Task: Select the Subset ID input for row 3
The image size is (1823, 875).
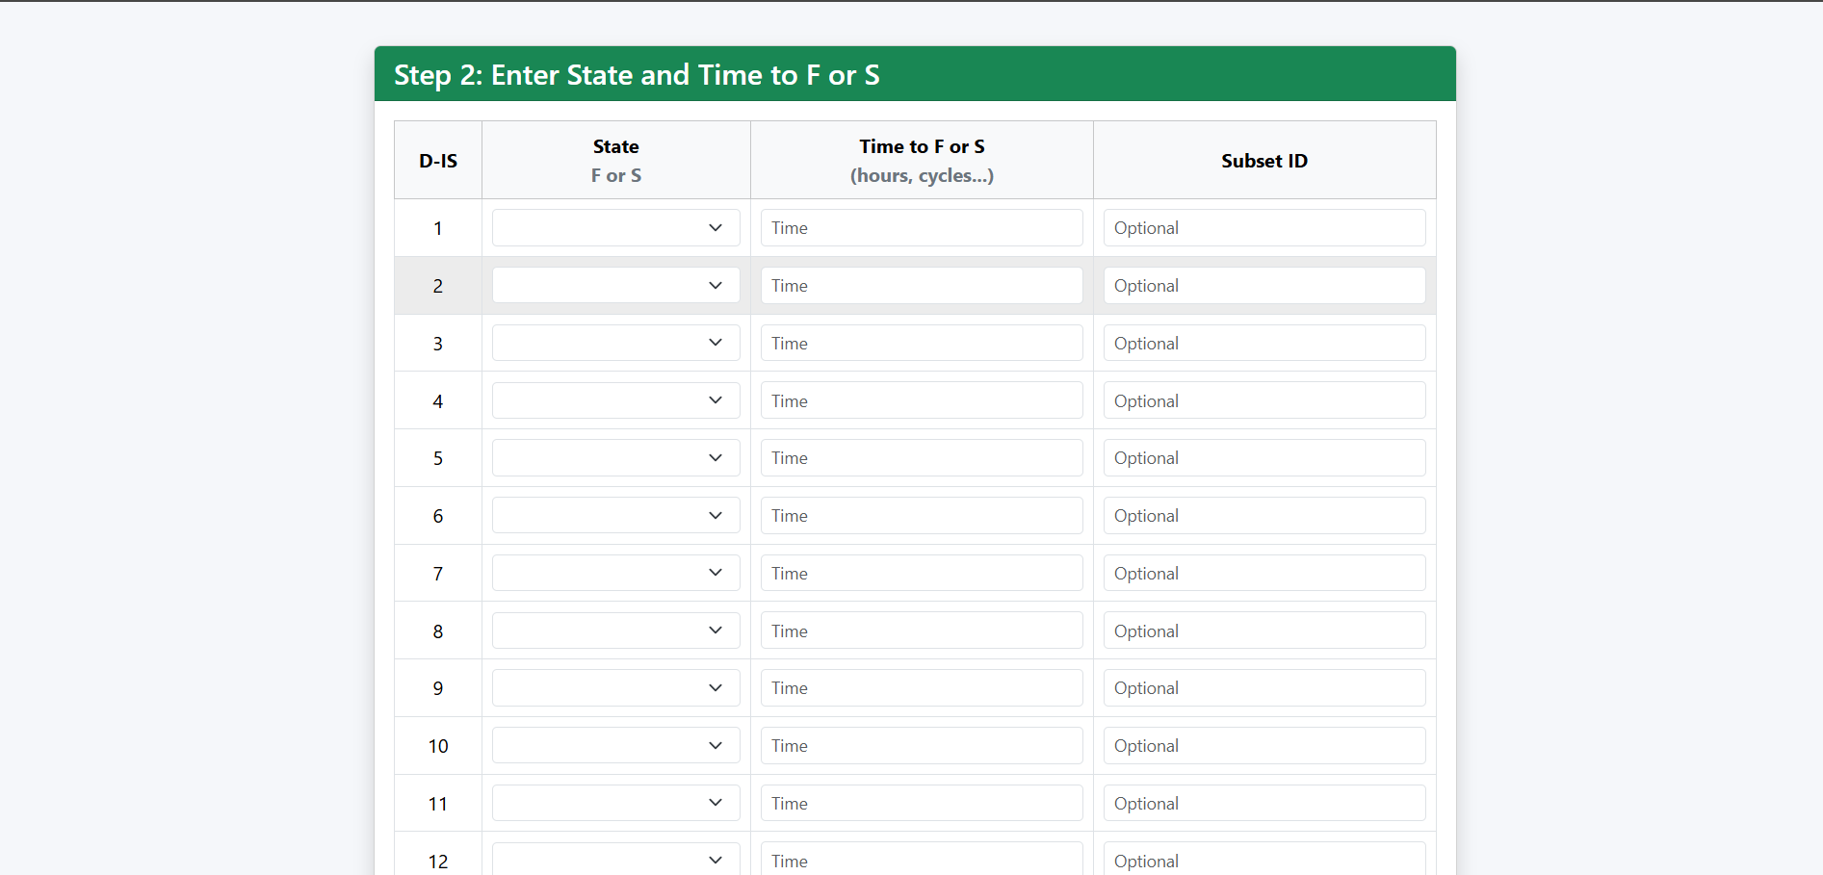Action: [1263, 343]
